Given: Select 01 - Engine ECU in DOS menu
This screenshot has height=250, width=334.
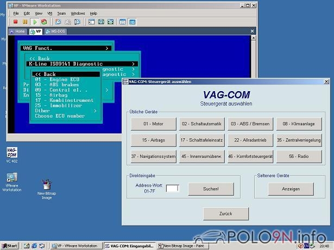Looking at the screenshot, I should [57, 80].
